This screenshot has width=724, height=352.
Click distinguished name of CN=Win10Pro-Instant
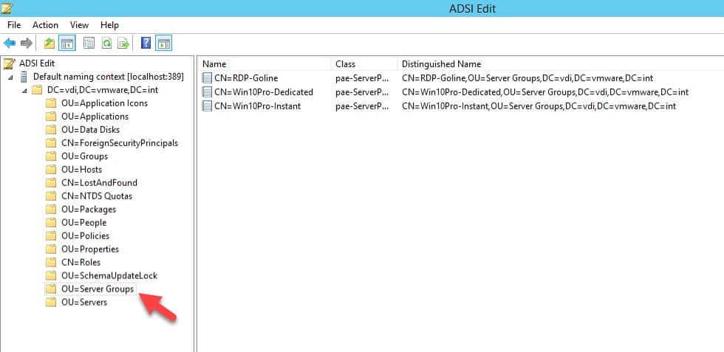(x=539, y=106)
